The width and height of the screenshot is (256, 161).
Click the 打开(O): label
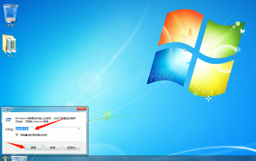[x=9, y=129]
